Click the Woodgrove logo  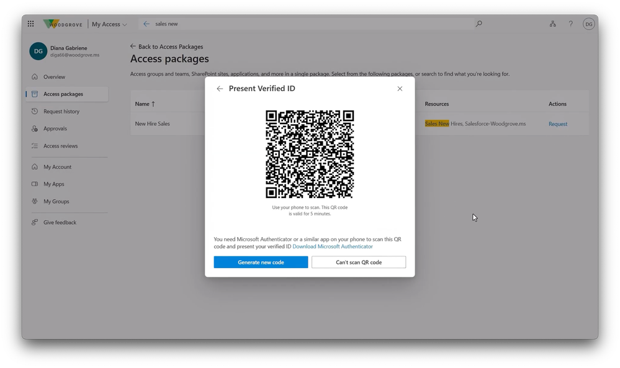coord(63,24)
